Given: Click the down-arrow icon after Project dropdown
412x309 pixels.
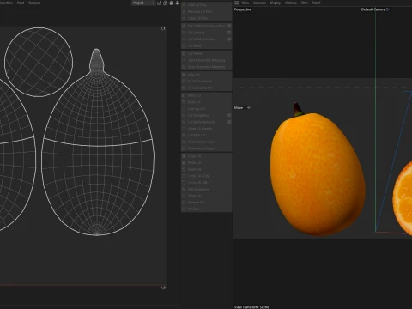Looking at the screenshot, I should pos(177,3).
